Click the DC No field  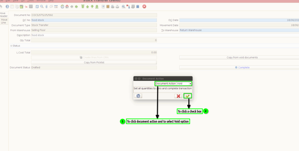pyautogui.click(x=94, y=20)
